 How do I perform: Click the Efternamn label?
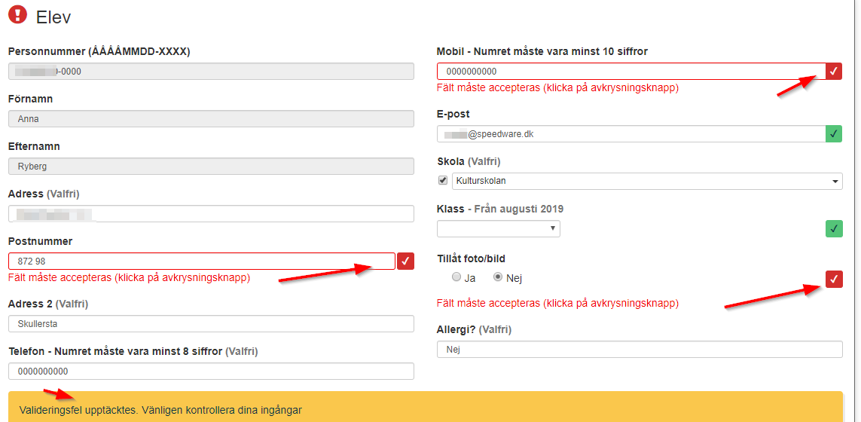35,147
